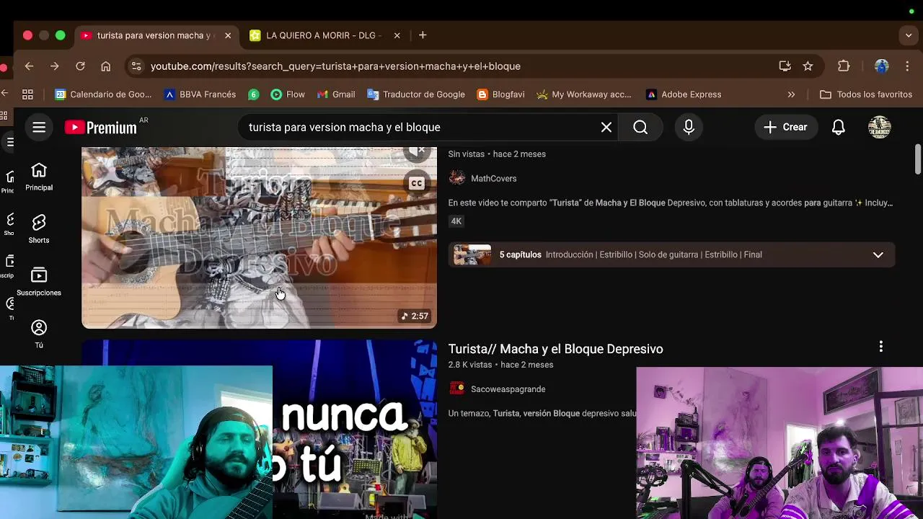Go back with the browser back arrow

[x=29, y=66]
